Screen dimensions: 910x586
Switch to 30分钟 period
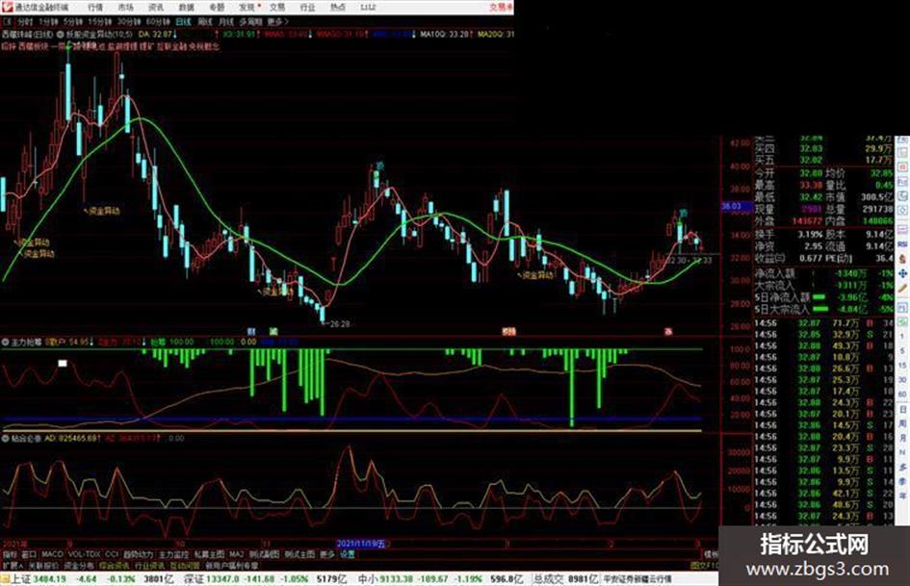(x=129, y=21)
